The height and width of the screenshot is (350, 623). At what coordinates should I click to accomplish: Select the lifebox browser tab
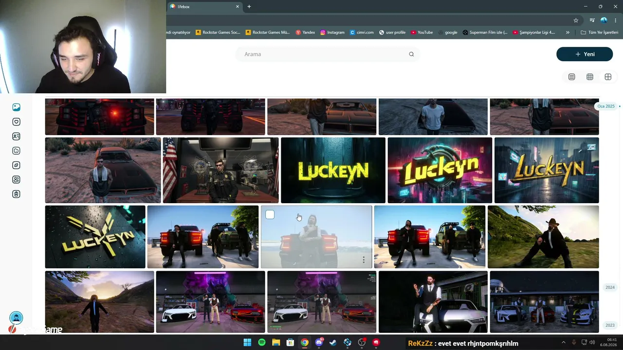point(204,7)
